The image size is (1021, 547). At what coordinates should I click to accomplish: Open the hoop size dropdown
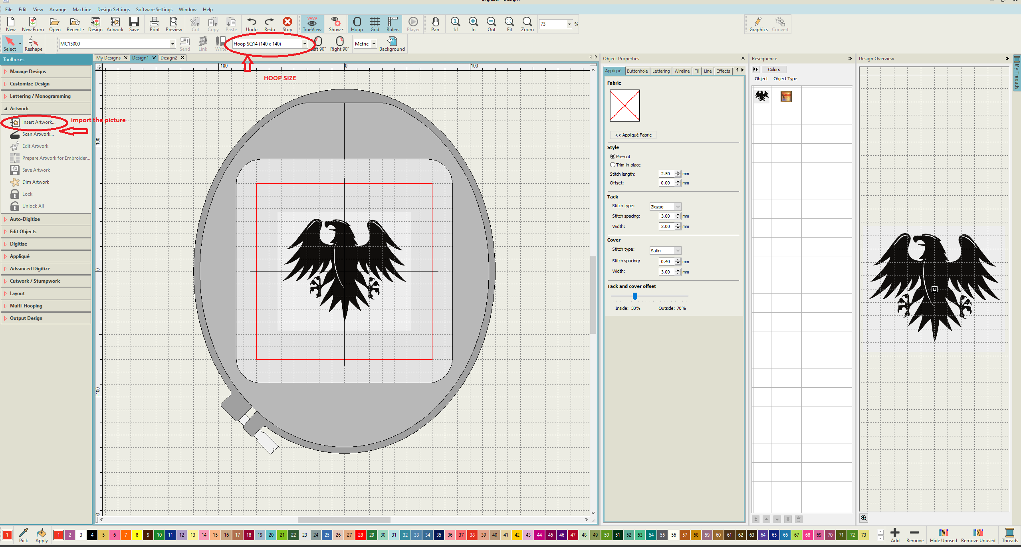[305, 44]
